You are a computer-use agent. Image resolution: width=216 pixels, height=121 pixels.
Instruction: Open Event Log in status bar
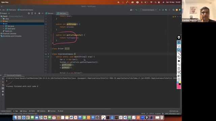174,111
